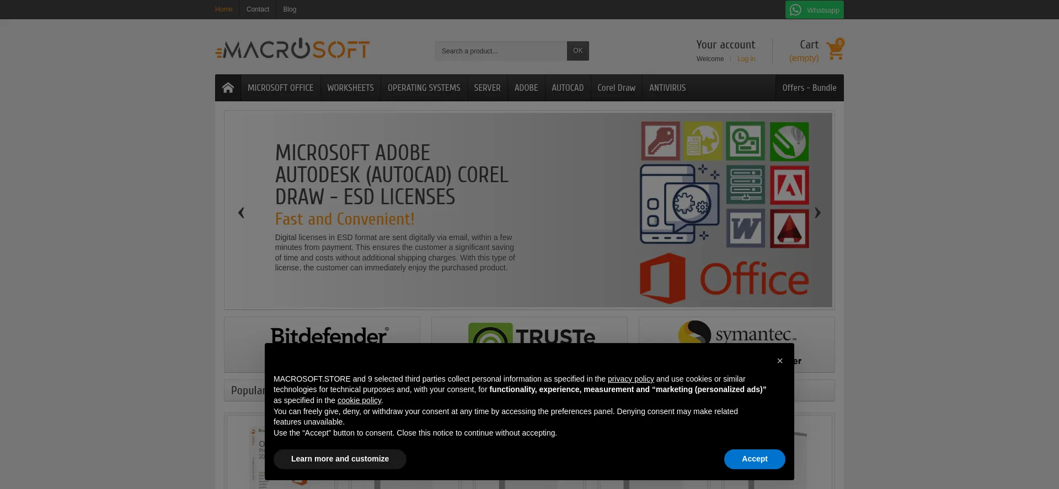
Task: Focus the Search a product field
Action: (501, 51)
